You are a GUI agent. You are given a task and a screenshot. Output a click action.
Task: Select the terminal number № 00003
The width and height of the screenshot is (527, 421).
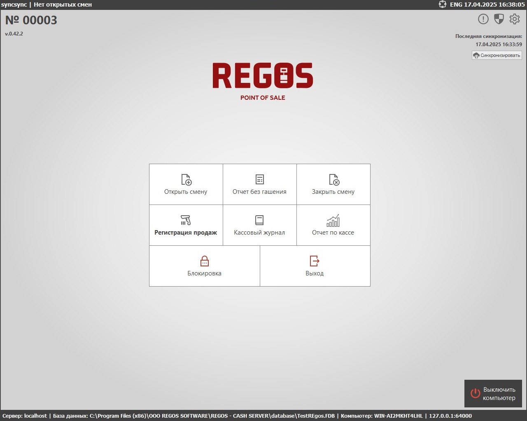coord(31,20)
